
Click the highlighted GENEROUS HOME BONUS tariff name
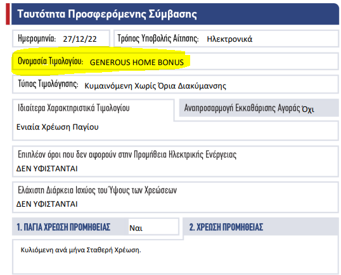click(x=136, y=63)
